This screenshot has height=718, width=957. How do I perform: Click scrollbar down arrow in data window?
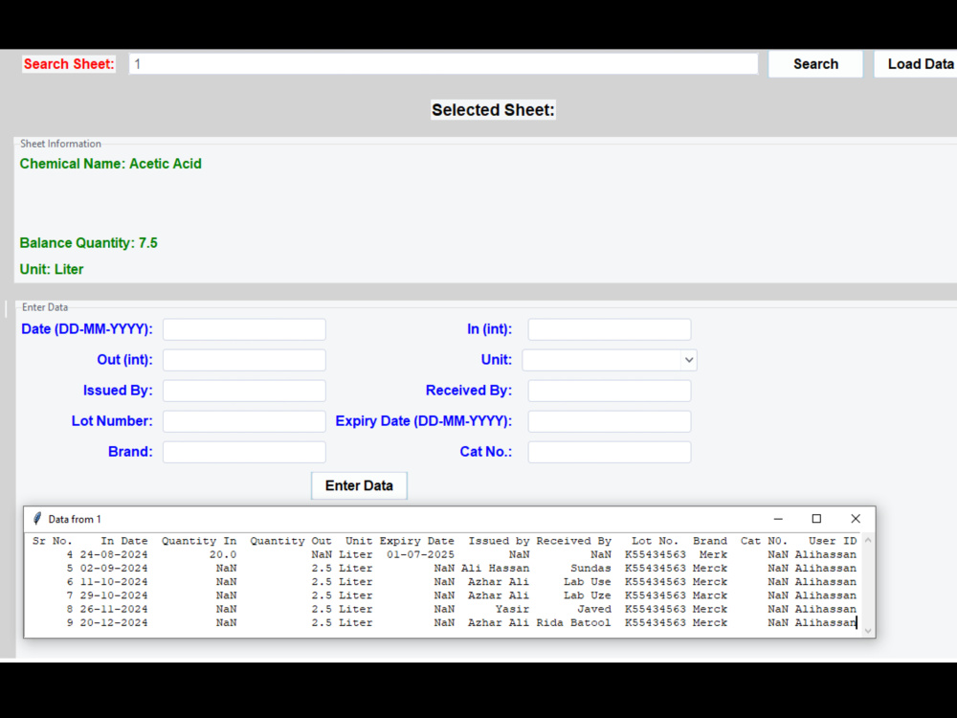click(868, 631)
